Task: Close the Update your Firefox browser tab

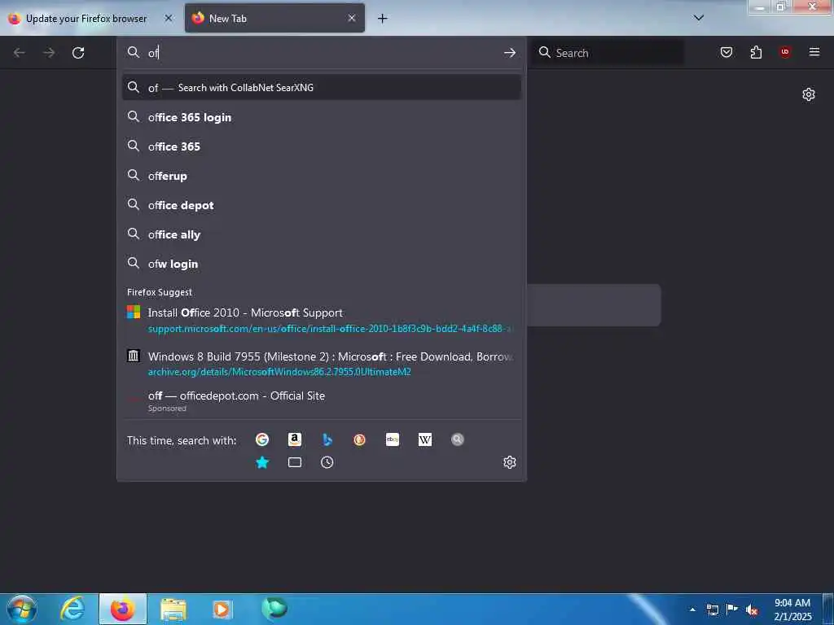Action: point(168,18)
